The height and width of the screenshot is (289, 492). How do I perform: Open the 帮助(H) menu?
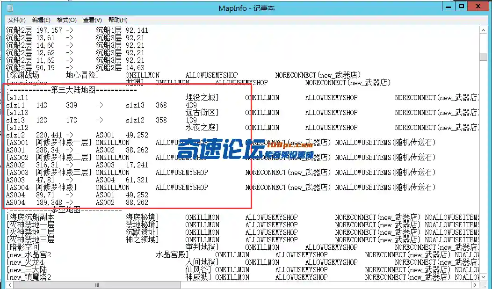tap(118, 20)
